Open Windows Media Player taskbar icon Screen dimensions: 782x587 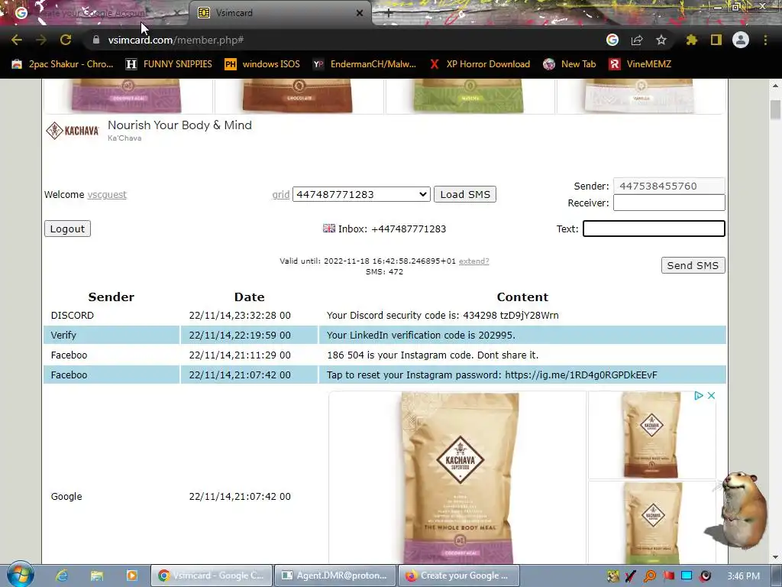131,576
